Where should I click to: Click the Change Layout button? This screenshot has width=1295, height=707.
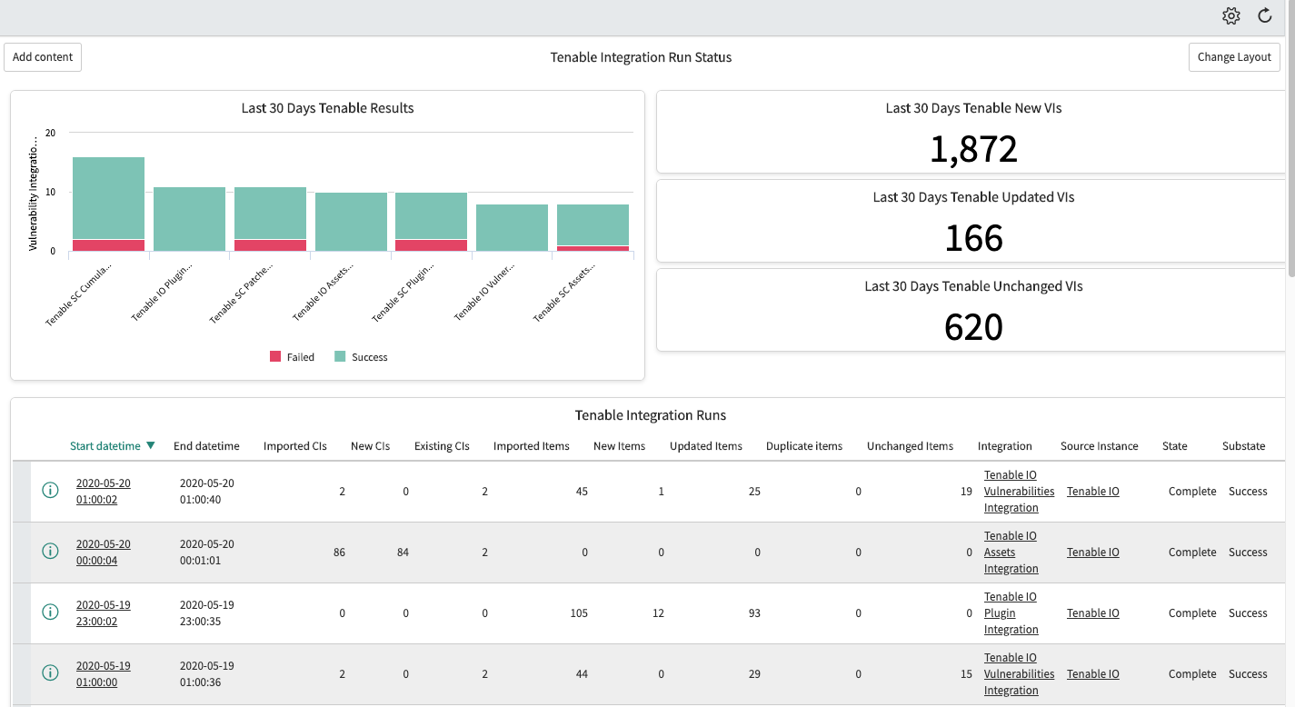(1234, 56)
